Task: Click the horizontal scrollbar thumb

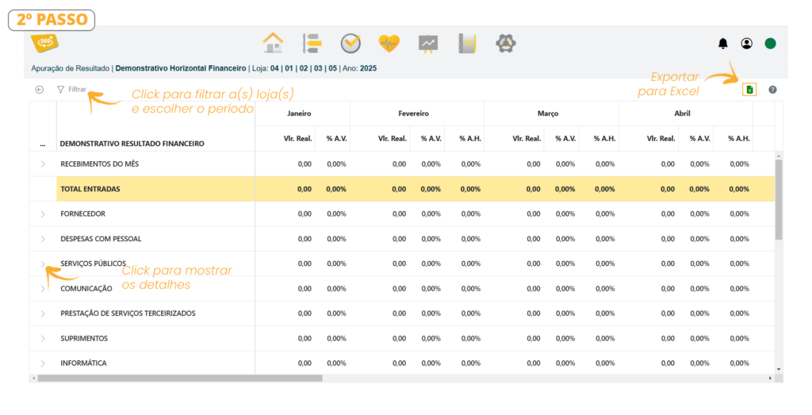Action: 180,378
